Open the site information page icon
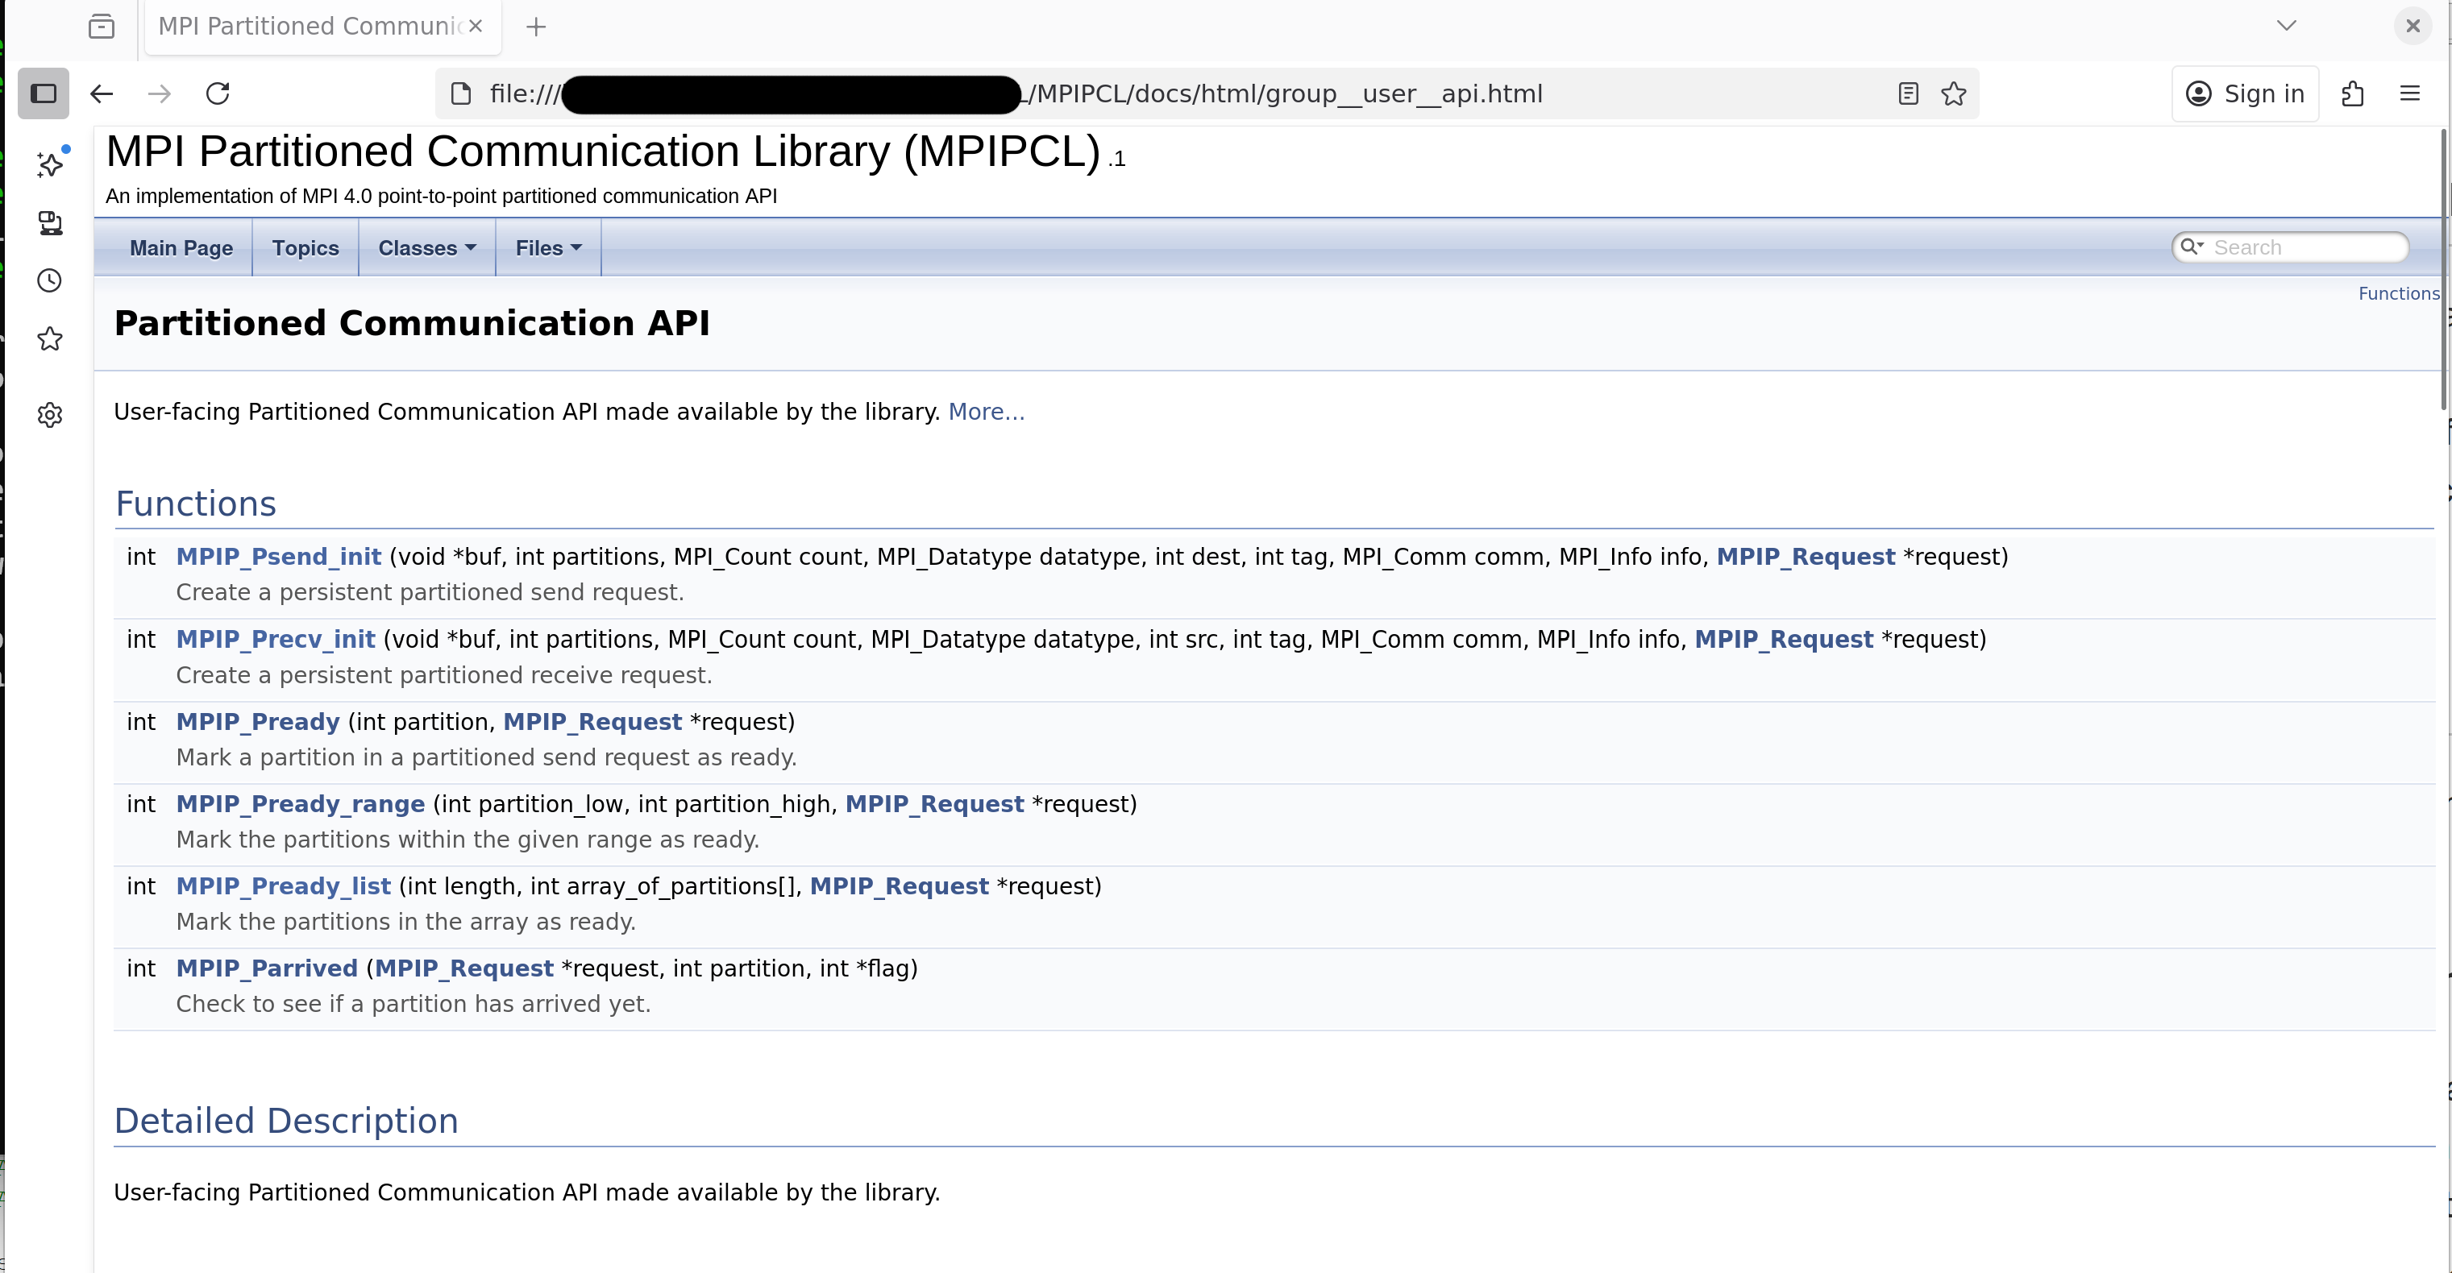 [x=461, y=93]
